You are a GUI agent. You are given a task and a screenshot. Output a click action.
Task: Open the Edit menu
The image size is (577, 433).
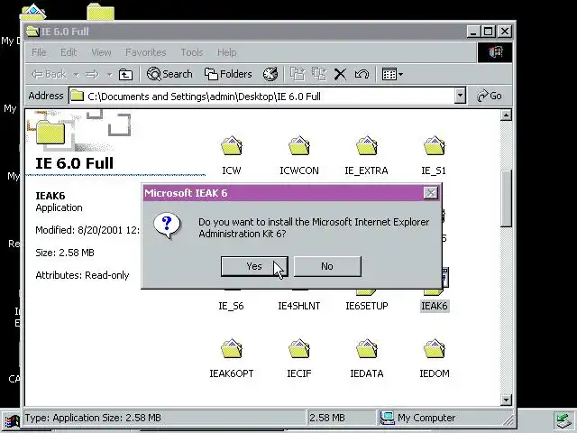pos(69,52)
